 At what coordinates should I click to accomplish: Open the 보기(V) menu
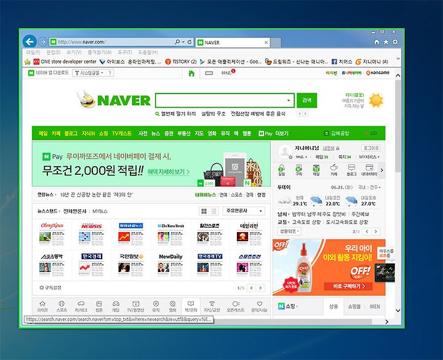point(74,52)
